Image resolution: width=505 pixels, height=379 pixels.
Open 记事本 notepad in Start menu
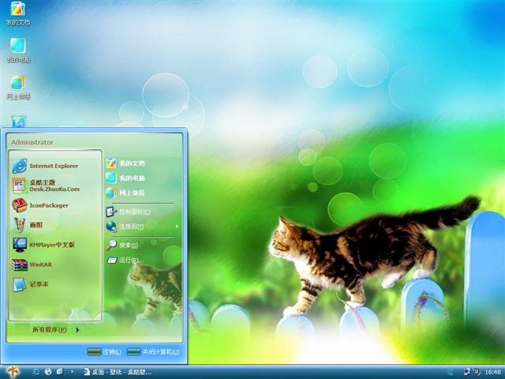(31, 284)
